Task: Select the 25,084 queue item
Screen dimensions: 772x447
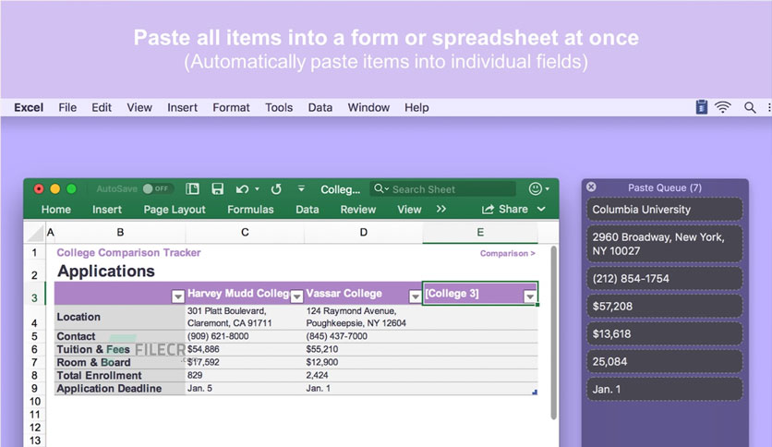Action: pyautogui.click(x=665, y=361)
